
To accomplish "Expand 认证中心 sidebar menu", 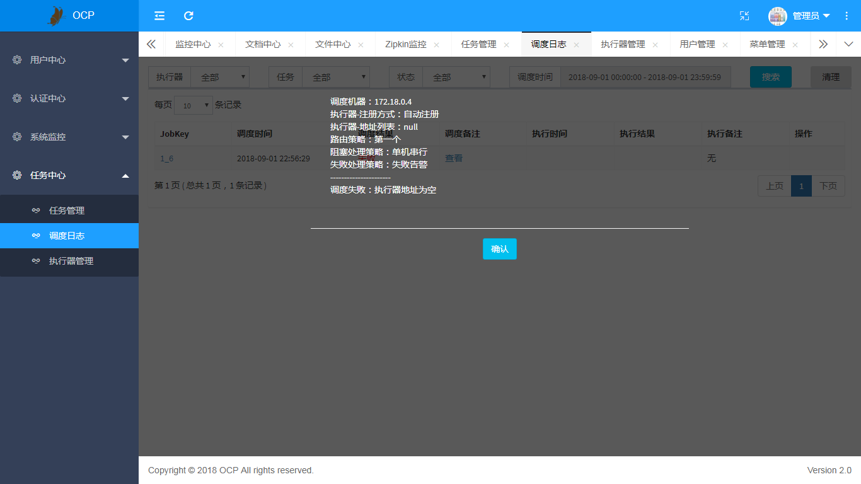I will coord(69,98).
